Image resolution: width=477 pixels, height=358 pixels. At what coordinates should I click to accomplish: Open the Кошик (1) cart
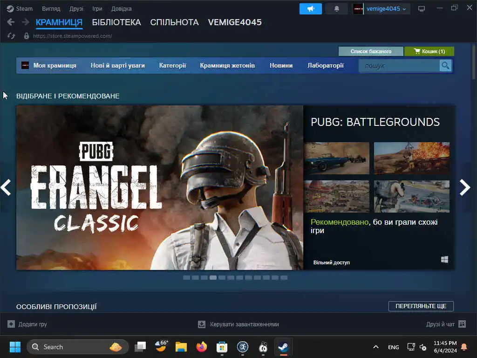[429, 51]
